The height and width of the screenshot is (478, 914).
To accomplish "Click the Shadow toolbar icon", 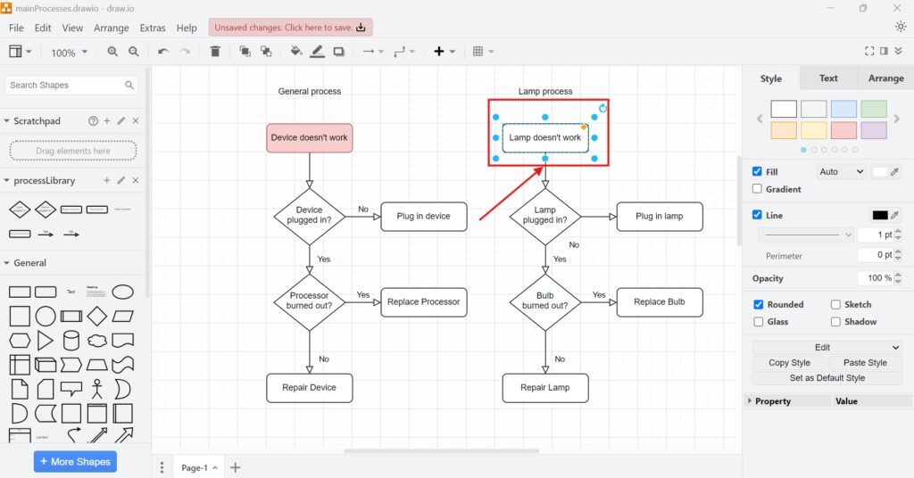I will click(x=339, y=52).
